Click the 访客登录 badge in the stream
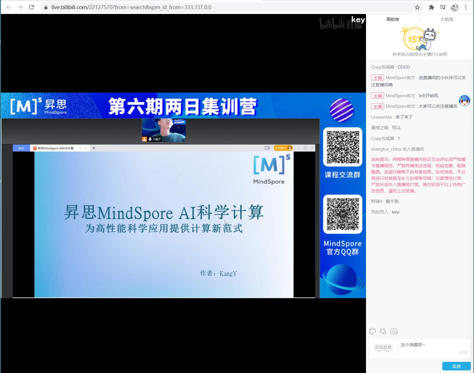474x373 pixels. 283,148
